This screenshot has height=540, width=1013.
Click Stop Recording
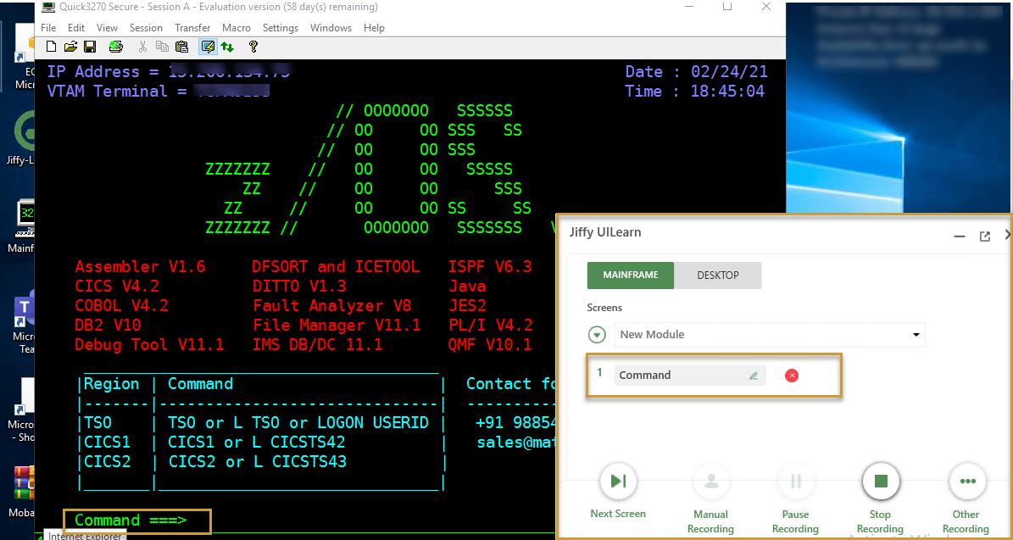pos(880,481)
